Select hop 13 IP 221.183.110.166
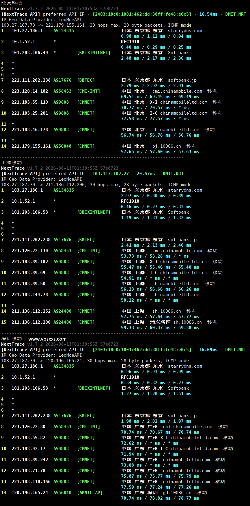This screenshot has height=506, width=250. [31, 482]
